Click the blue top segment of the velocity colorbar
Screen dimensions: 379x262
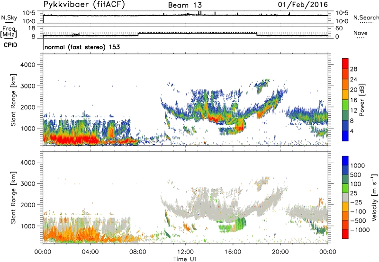pos(345,161)
